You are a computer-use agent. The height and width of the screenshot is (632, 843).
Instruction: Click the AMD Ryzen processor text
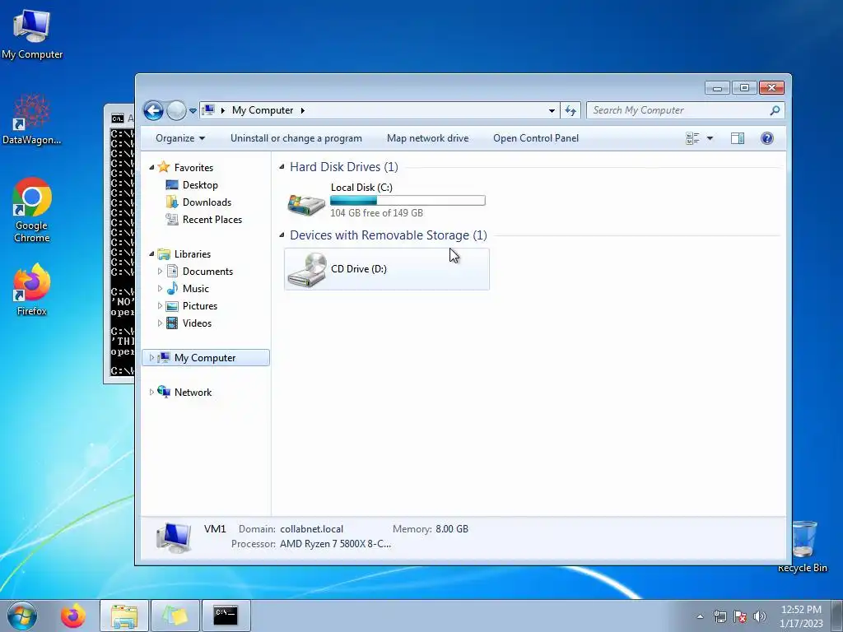(336, 544)
